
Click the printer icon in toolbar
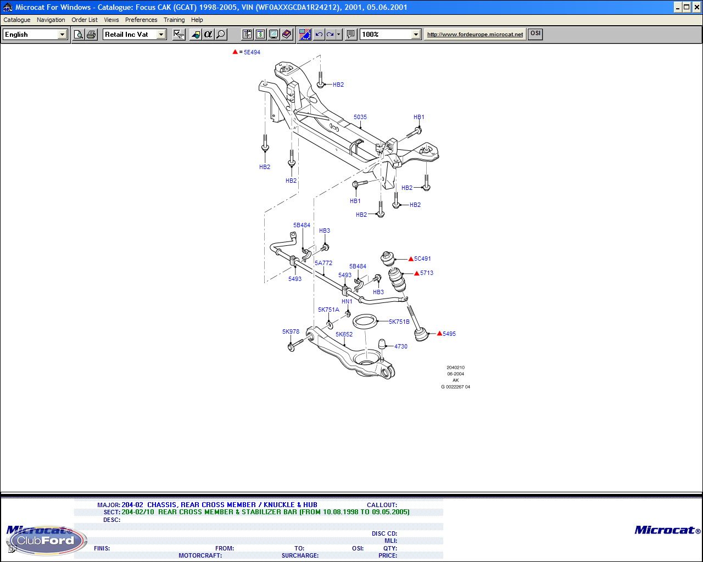[91, 35]
